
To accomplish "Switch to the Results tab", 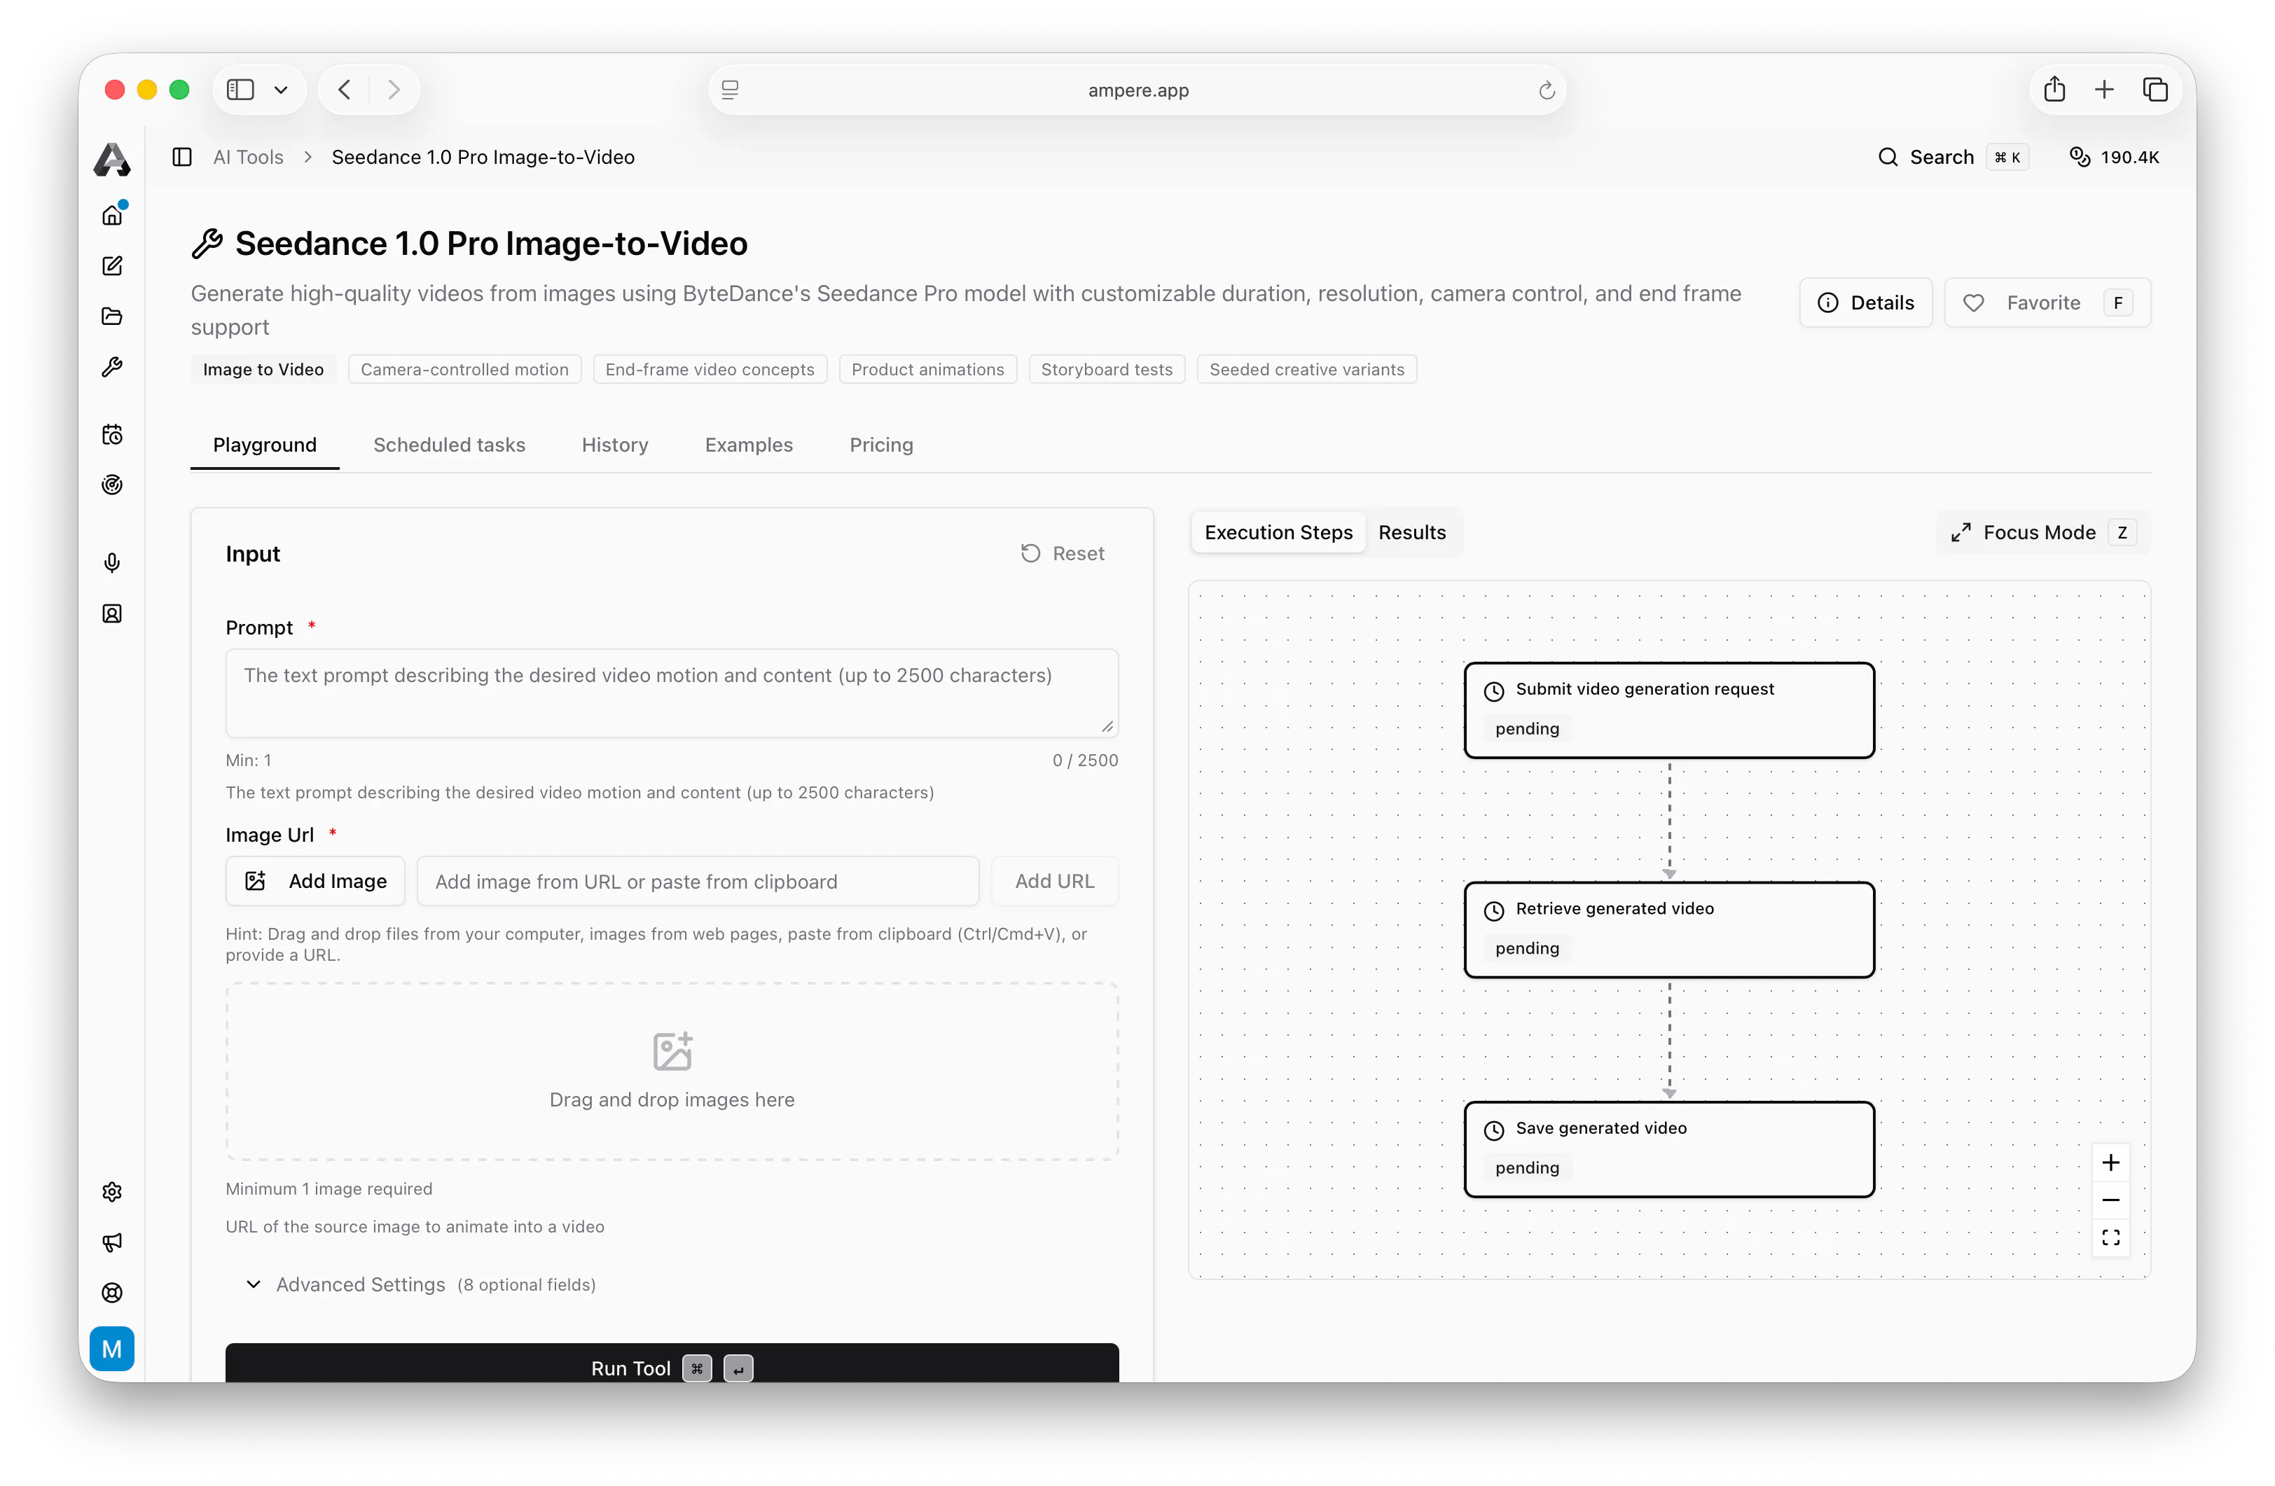I will [x=1412, y=532].
